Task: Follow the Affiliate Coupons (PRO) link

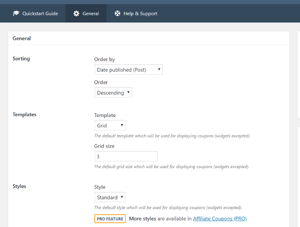Action: pyautogui.click(x=220, y=219)
